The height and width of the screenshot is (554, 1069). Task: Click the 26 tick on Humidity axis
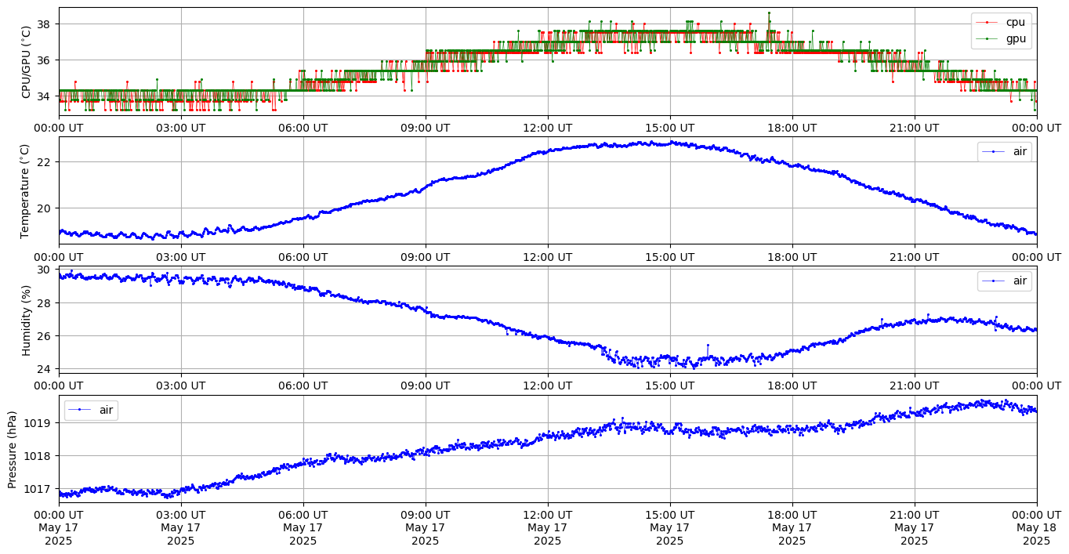coord(43,336)
